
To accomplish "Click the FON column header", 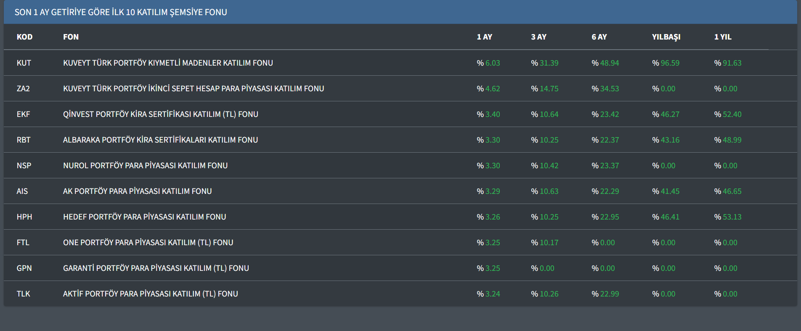I will click(x=71, y=37).
